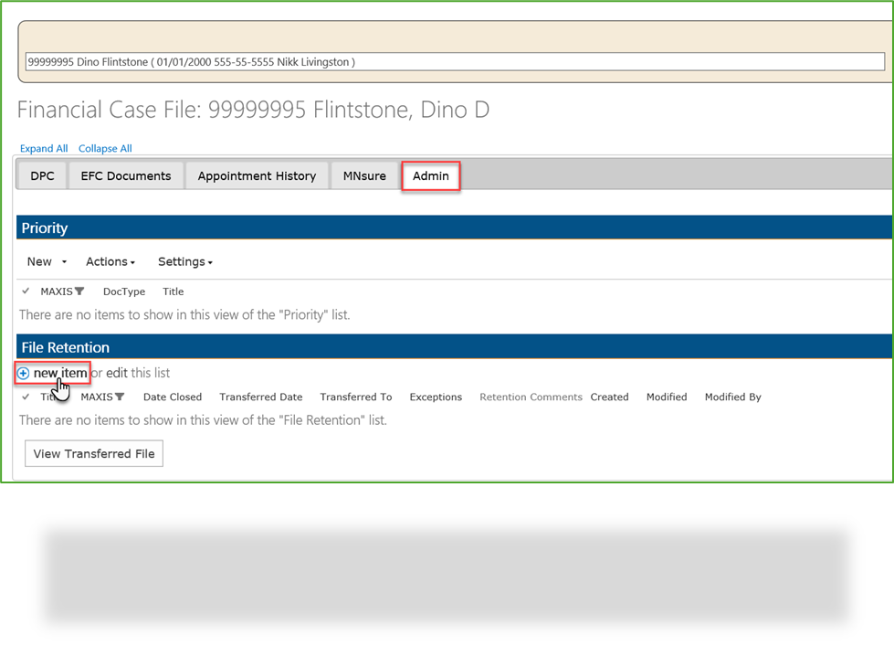Click the plus icon beside new item

click(23, 373)
